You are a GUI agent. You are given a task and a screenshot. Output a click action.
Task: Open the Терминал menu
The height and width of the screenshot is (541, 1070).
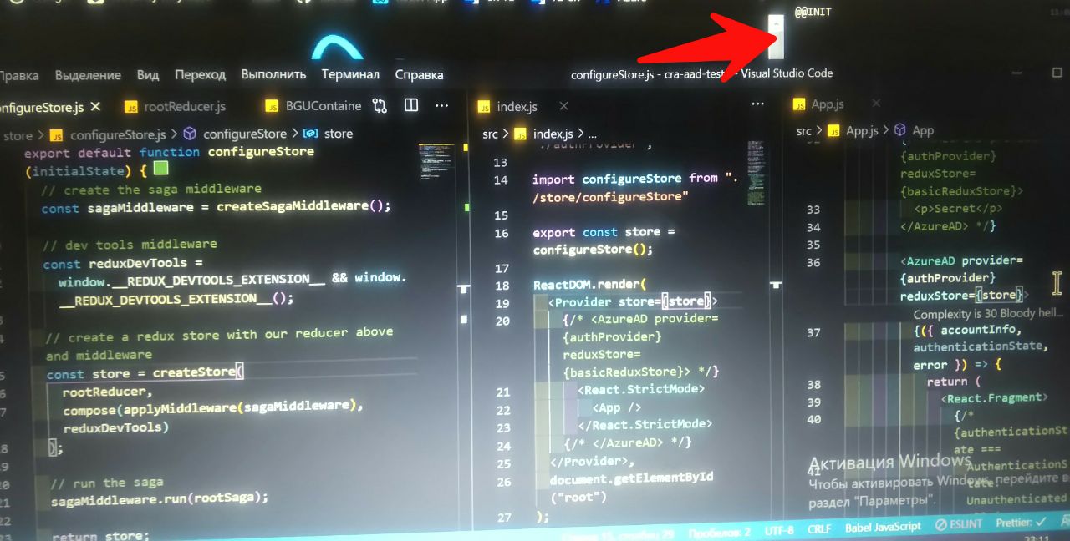(350, 75)
